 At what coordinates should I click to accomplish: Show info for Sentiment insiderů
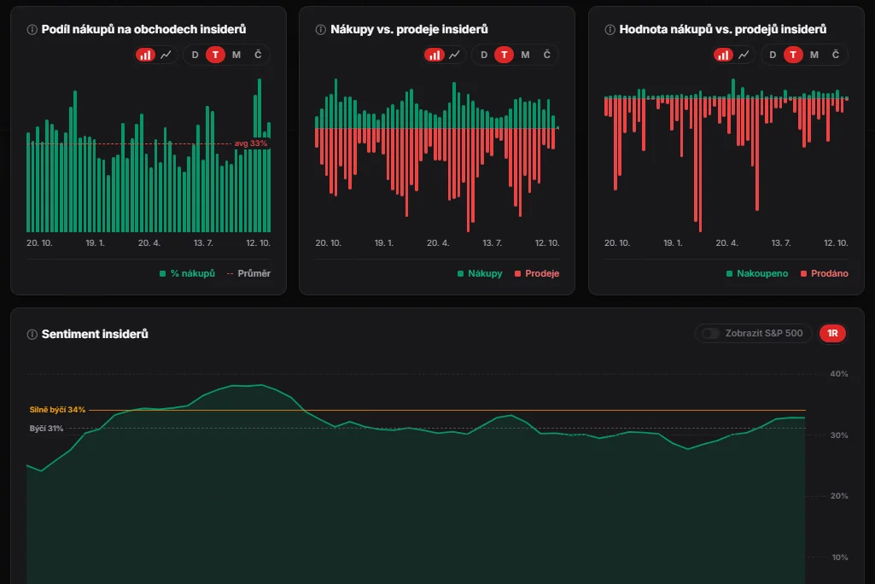coord(32,335)
